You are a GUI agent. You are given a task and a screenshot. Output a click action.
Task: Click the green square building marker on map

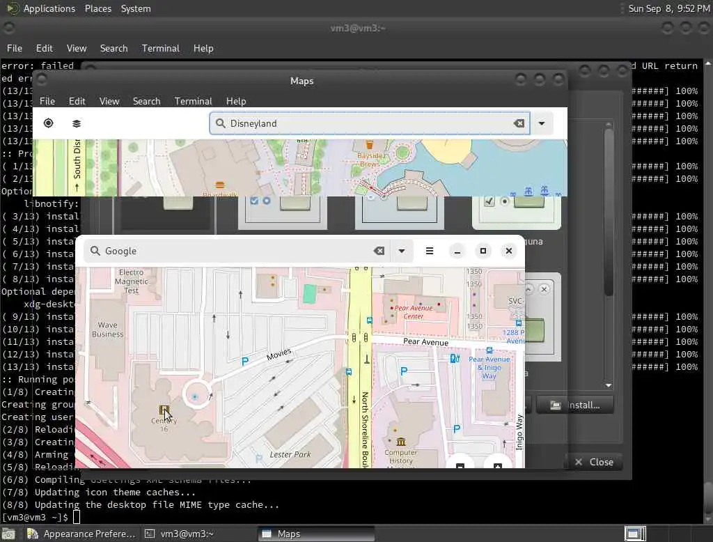[310, 293]
